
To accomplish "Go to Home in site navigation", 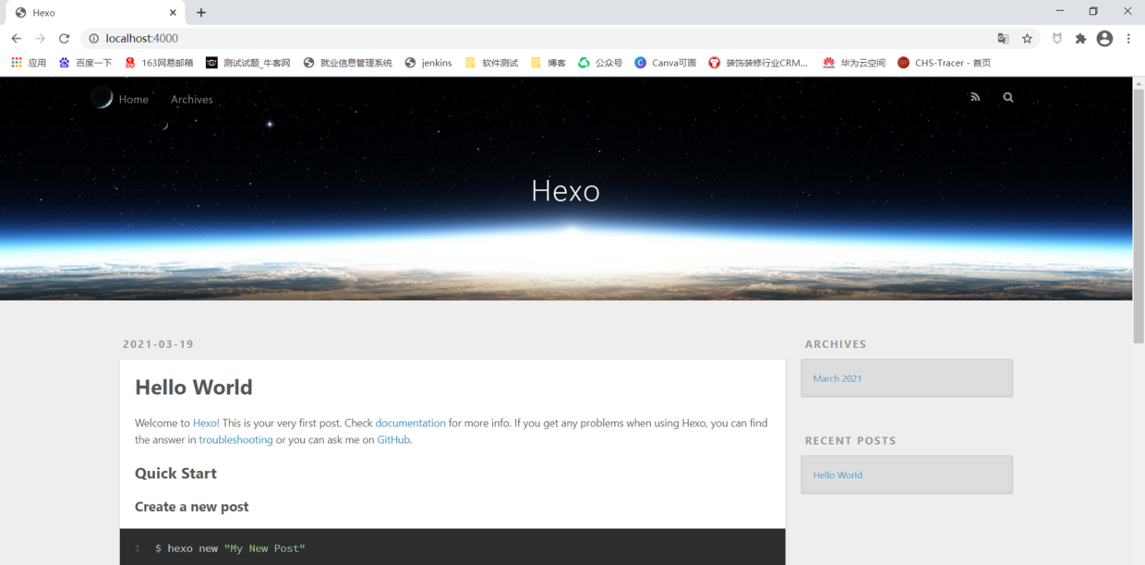I will [134, 100].
